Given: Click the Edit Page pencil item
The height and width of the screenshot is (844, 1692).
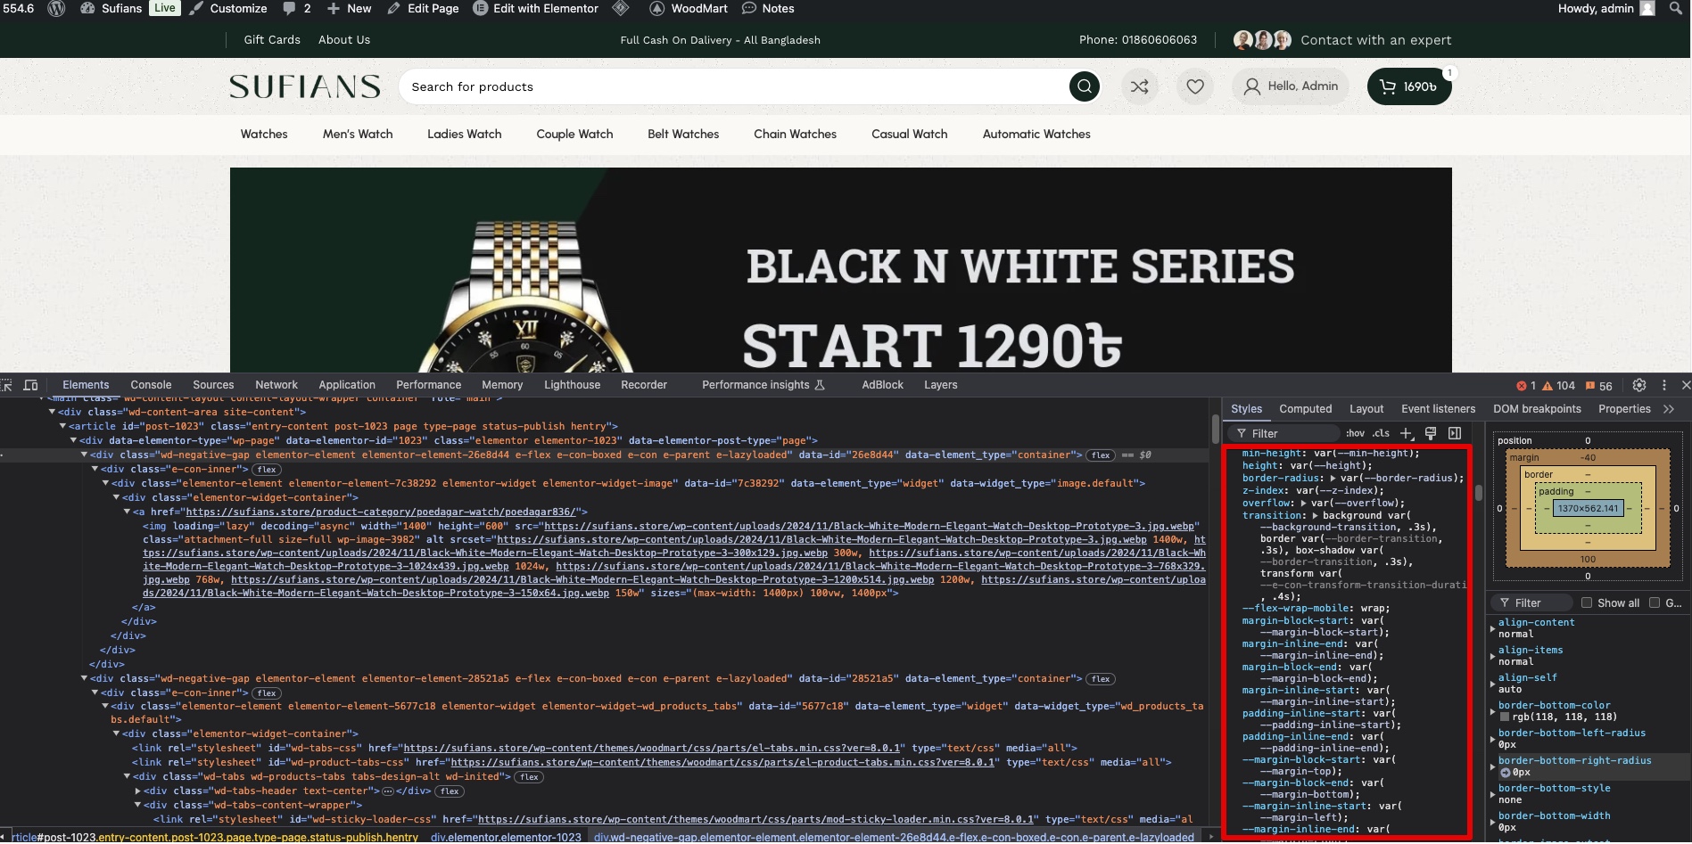Looking at the screenshot, I should tap(423, 8).
